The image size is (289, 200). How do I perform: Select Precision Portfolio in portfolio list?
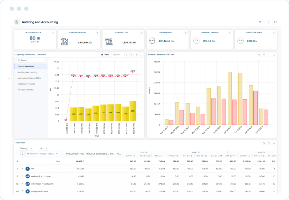pyautogui.click(x=26, y=90)
